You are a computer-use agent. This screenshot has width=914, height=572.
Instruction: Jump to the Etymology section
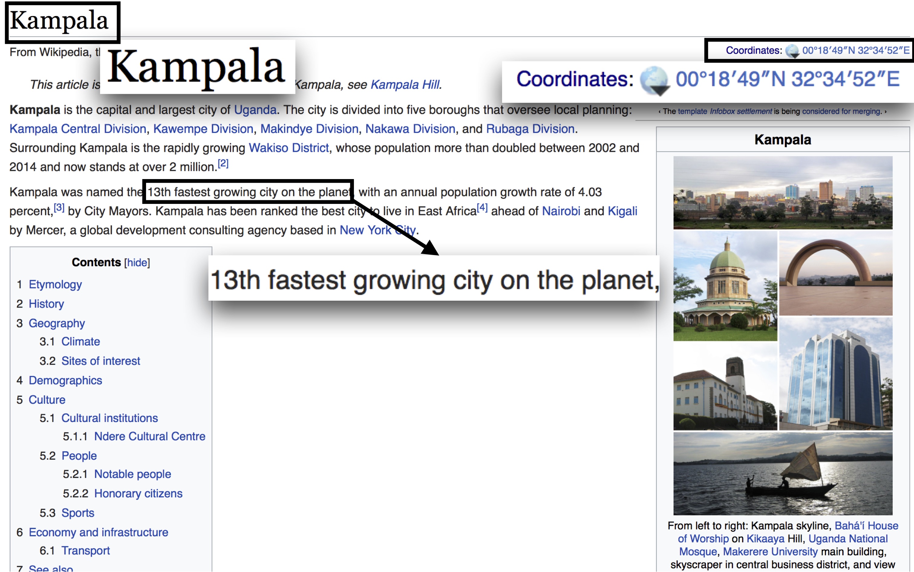click(x=55, y=284)
